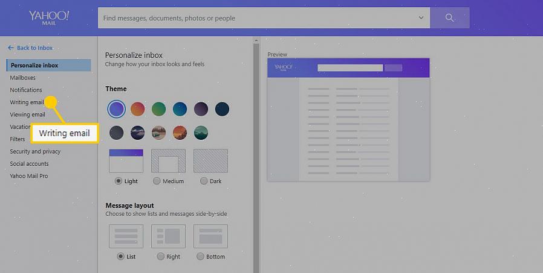Click the Bottom layout icon
Screen dimensions: 543x273
pyautogui.click(x=210, y=236)
